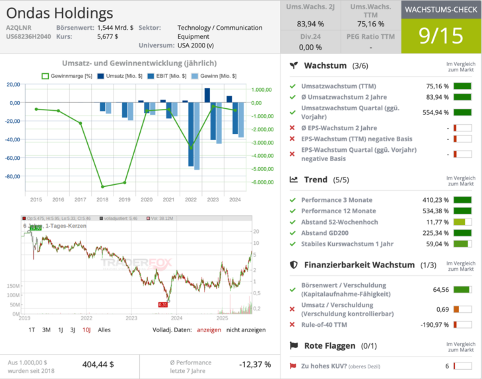Image resolution: width=482 pixels, height=379 pixels.
Task: Toggle the Gewinnmarge [%] legend entry
Action: pyautogui.click(x=67, y=76)
